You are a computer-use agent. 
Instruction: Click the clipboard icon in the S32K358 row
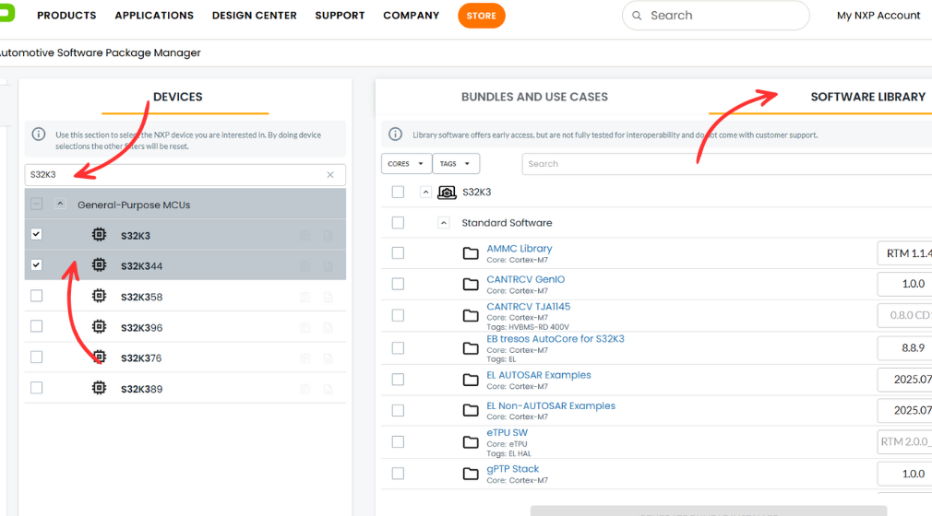pyautogui.click(x=305, y=297)
